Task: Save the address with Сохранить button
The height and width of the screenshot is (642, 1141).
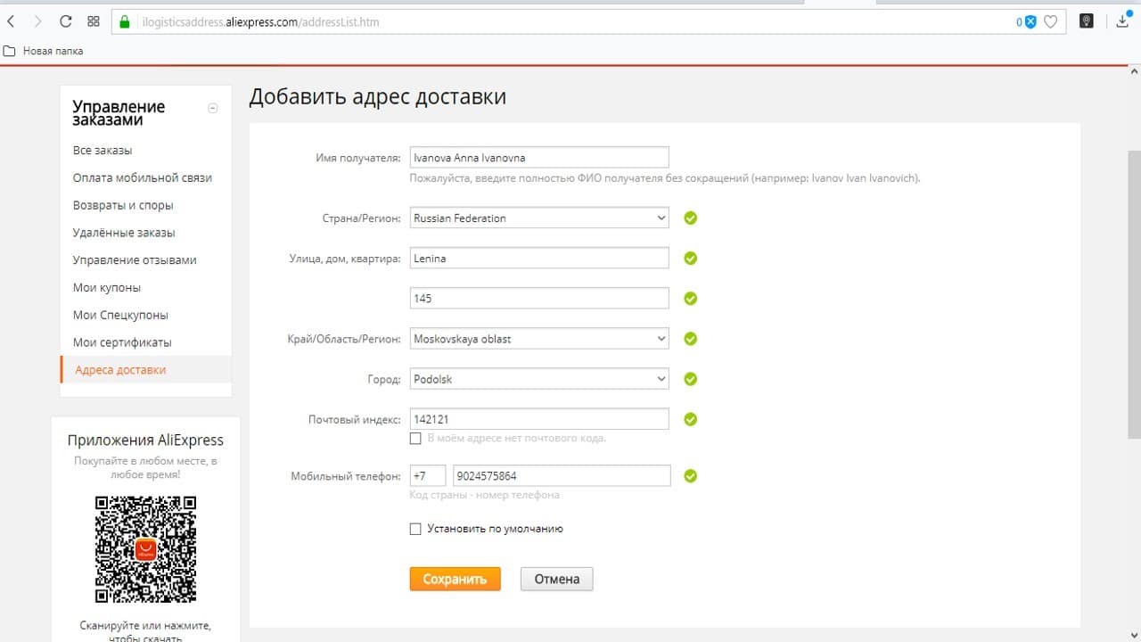Action: [455, 579]
